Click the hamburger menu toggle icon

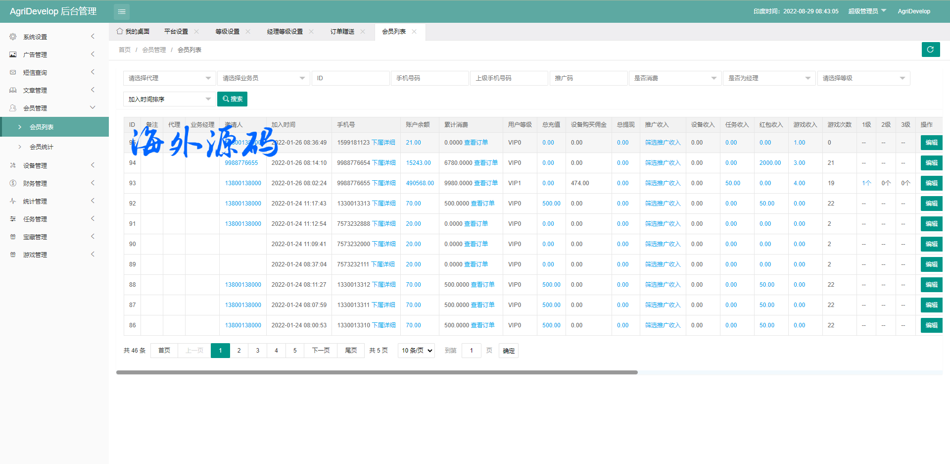click(x=122, y=11)
